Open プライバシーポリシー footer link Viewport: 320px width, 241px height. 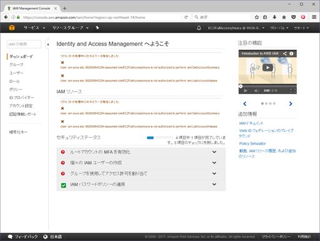276,237
